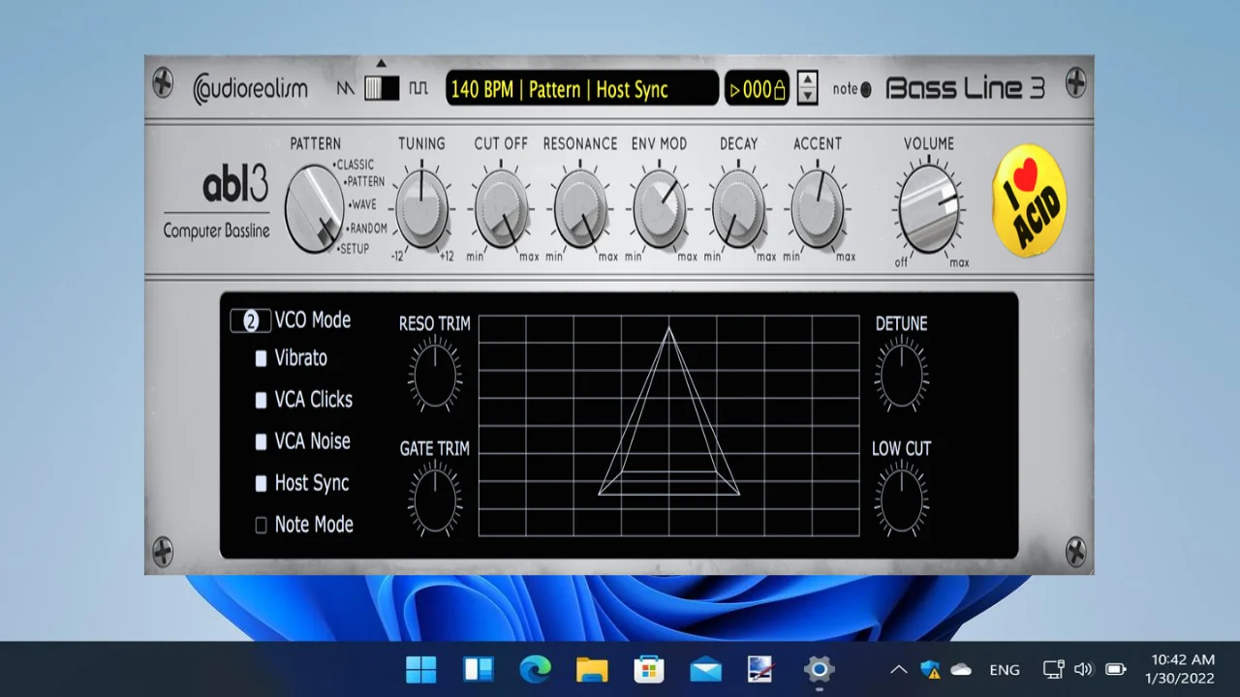Disable the Host Sync checkbox

(x=261, y=483)
